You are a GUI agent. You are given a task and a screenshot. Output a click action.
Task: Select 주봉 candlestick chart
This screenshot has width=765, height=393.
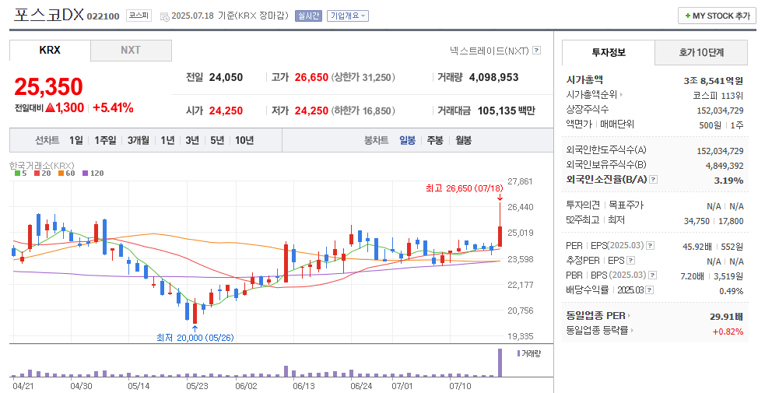coord(435,140)
